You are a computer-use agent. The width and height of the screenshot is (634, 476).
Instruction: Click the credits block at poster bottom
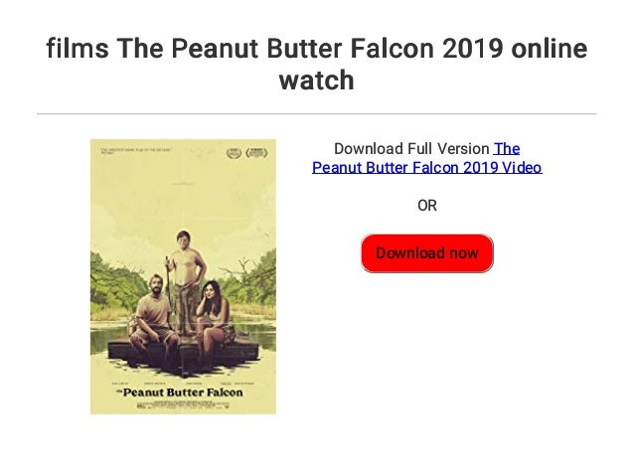183,404
